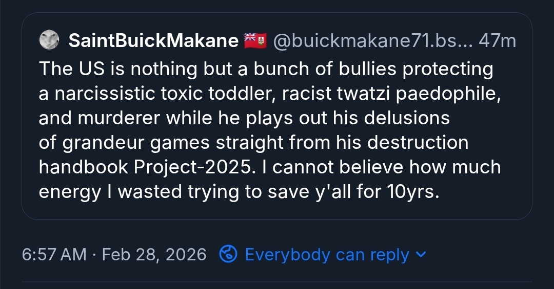Open the "Everybody can reply" setting
The width and height of the screenshot is (554, 289).
tap(327, 254)
